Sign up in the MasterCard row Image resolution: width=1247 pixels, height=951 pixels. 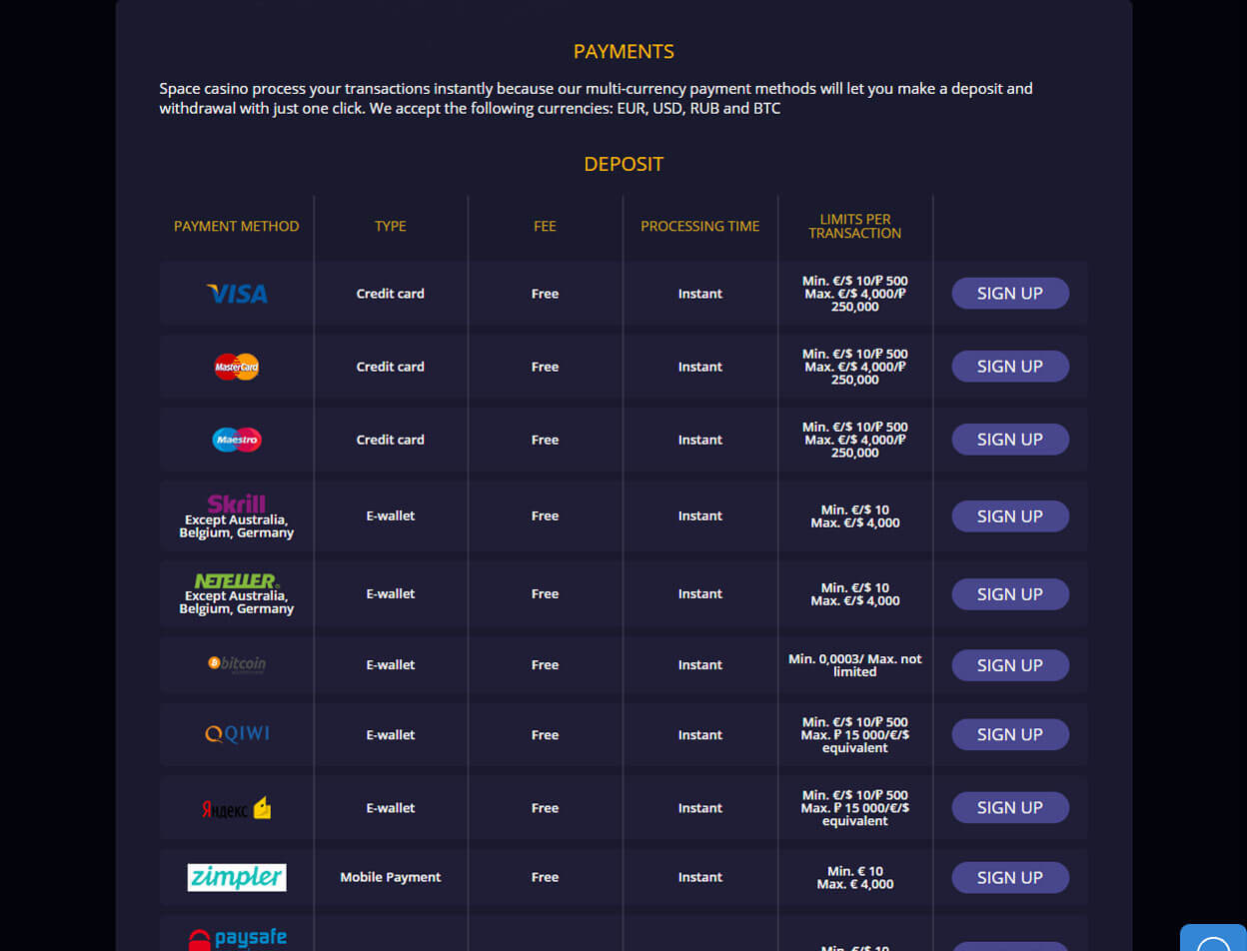click(x=1010, y=367)
